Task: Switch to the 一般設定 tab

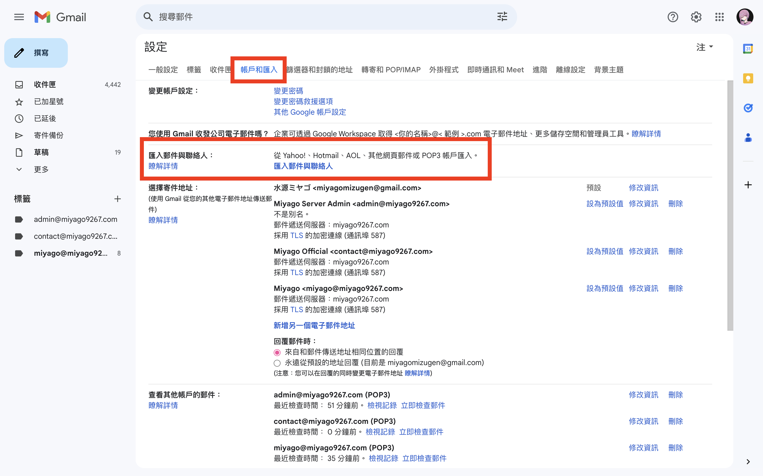Action: [x=163, y=70]
